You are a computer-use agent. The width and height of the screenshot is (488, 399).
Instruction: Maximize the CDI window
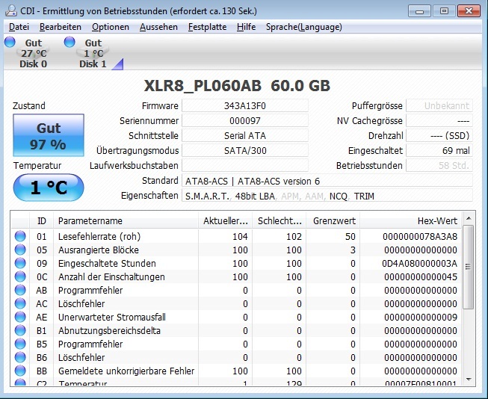(444, 11)
